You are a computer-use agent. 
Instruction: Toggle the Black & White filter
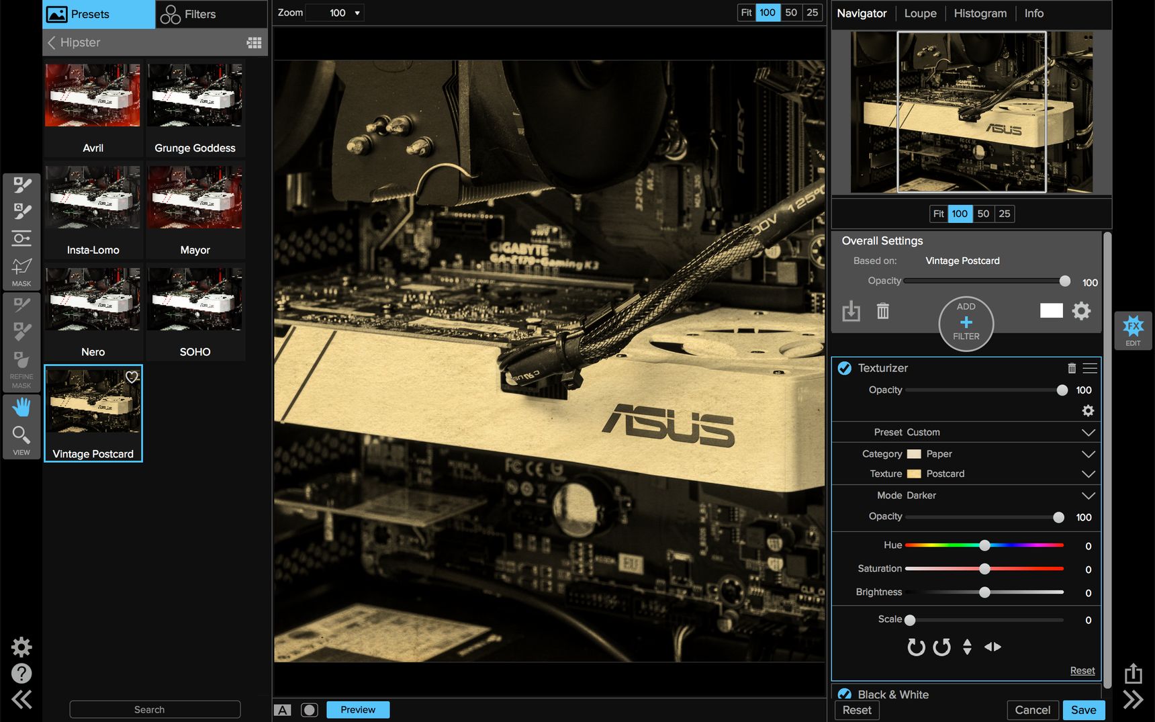(x=845, y=694)
